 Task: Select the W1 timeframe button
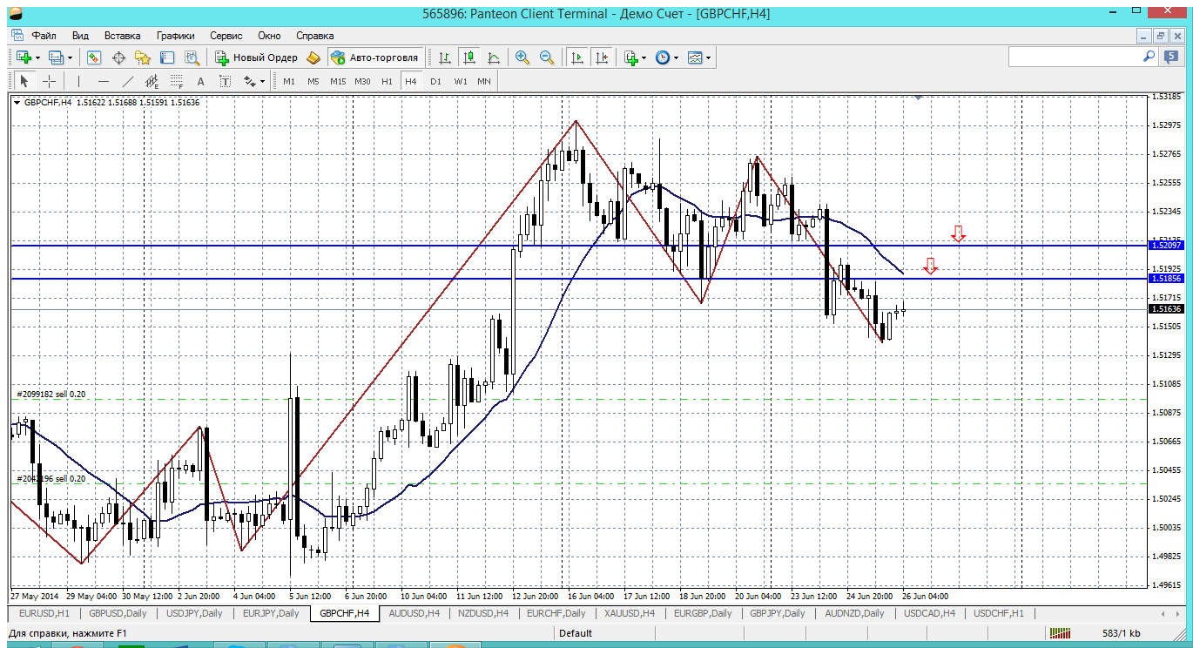point(461,81)
